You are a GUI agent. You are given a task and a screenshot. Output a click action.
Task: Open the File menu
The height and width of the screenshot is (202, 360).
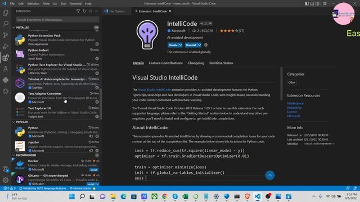(x=12, y=4)
